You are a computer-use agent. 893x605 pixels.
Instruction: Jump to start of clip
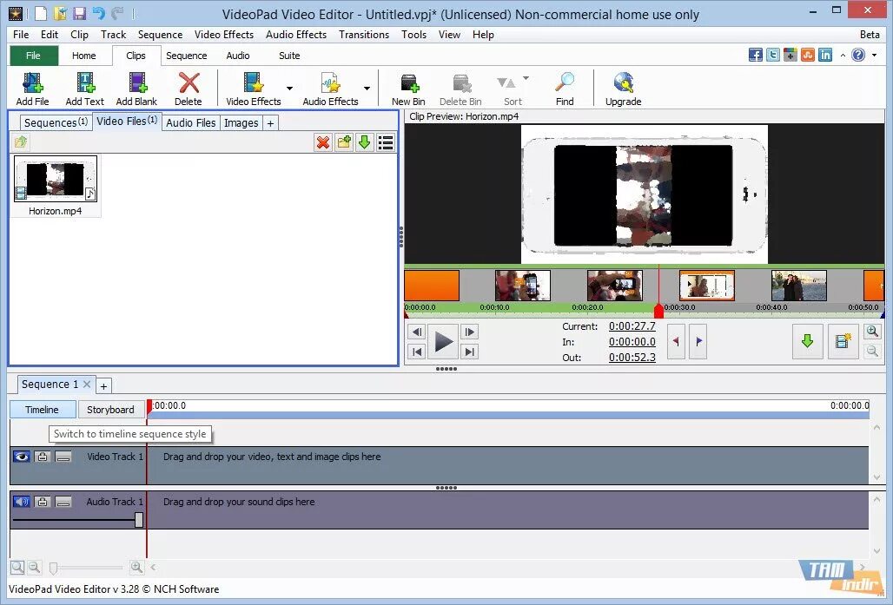(x=417, y=352)
